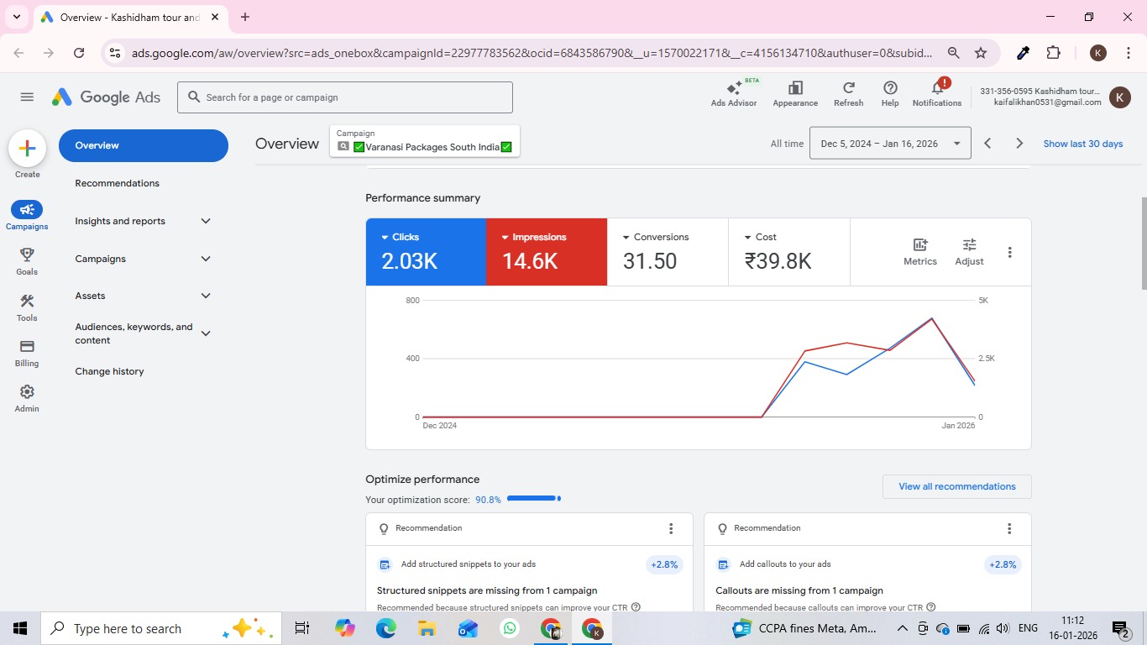Click the campaign search input field

(344, 97)
